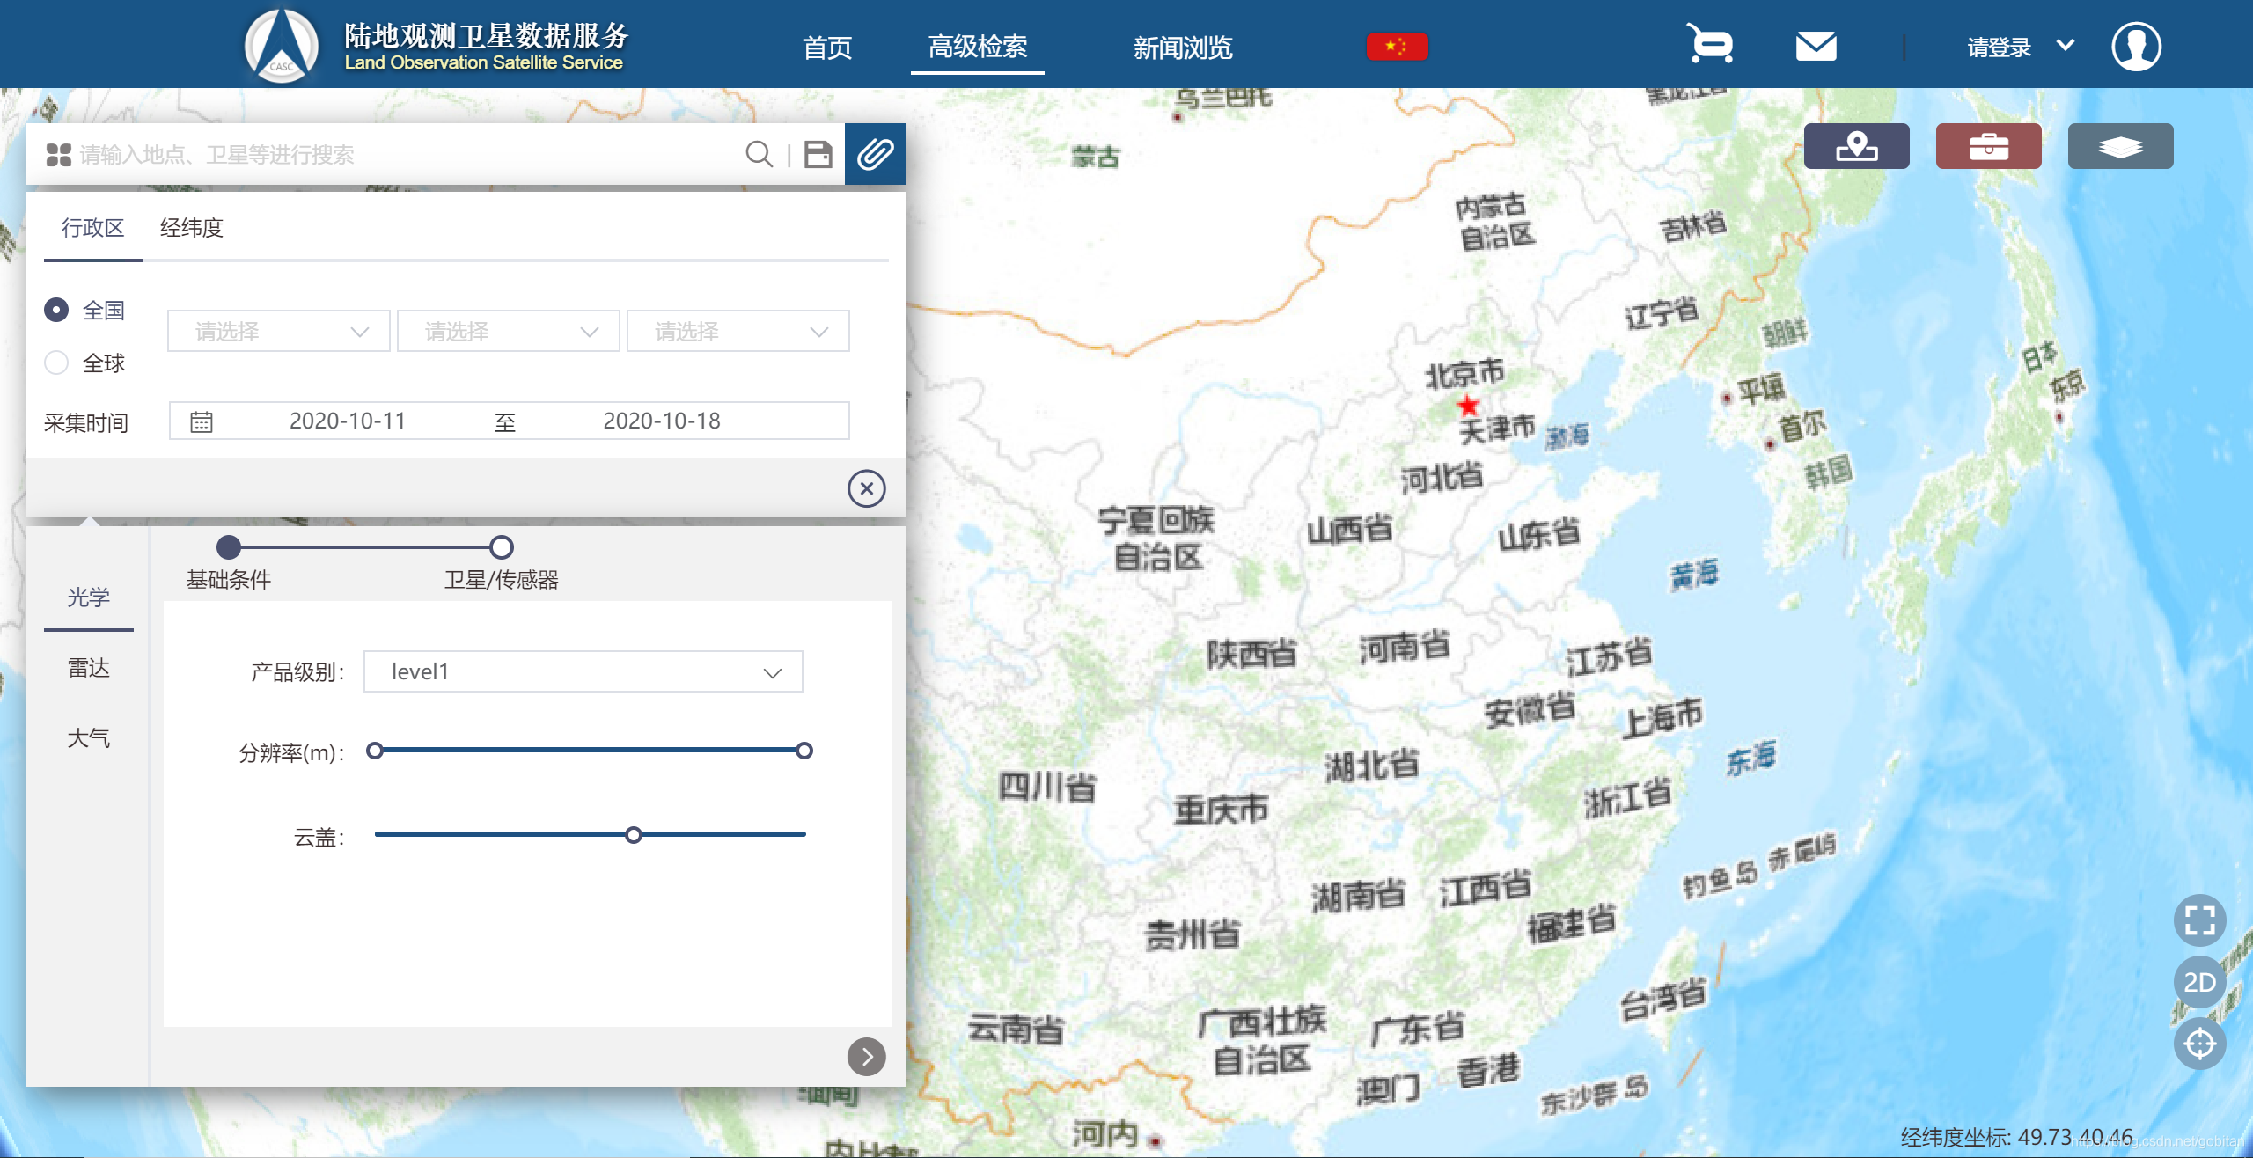The image size is (2253, 1158).
Task: Switch to the 经纬度 tab
Action: point(191,228)
